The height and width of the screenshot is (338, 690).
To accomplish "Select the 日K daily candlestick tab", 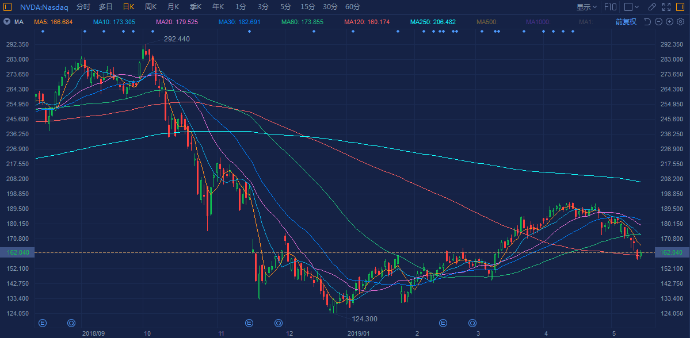I will (x=128, y=7).
